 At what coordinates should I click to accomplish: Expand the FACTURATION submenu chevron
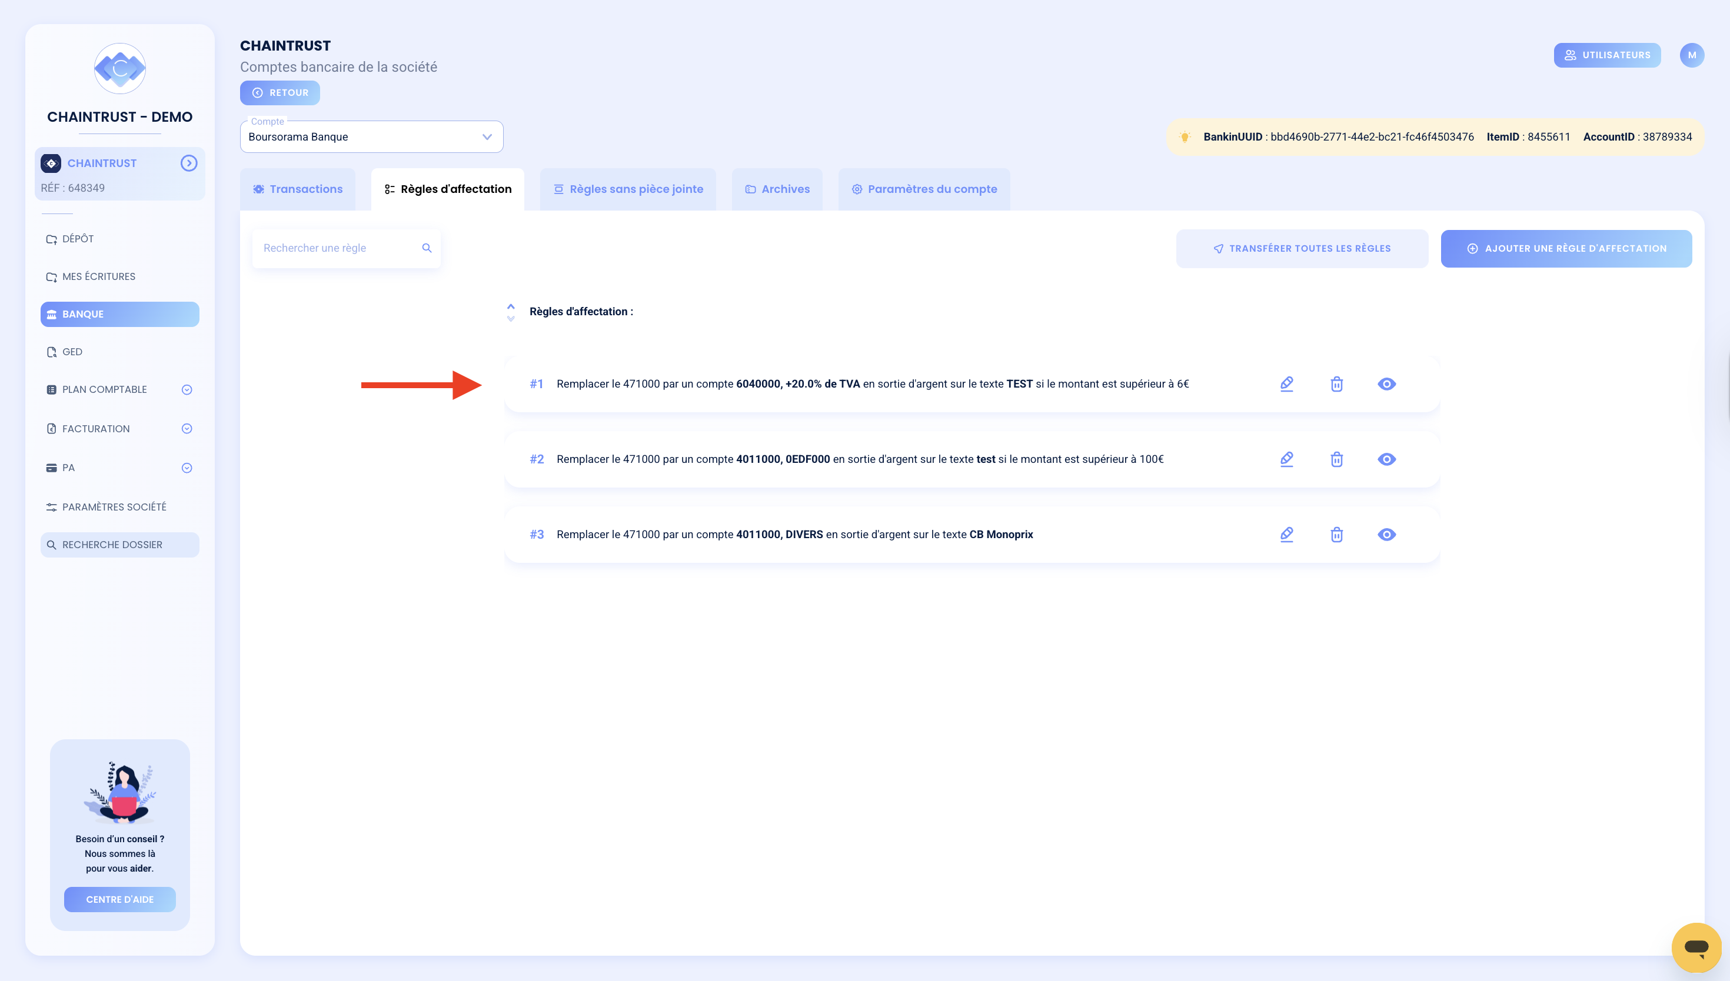tap(187, 429)
